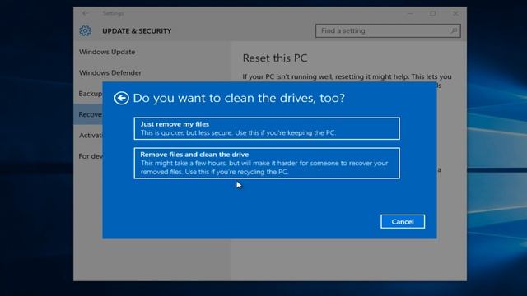Close the Settings window
The height and width of the screenshot is (296, 527).
click(x=455, y=13)
